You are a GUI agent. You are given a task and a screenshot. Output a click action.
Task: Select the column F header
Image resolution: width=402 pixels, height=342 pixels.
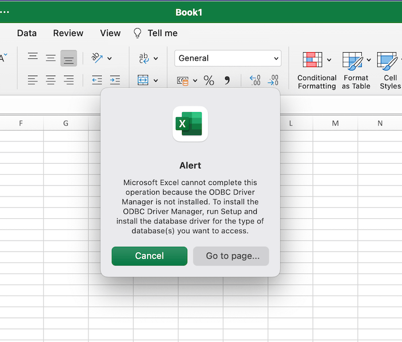21,123
